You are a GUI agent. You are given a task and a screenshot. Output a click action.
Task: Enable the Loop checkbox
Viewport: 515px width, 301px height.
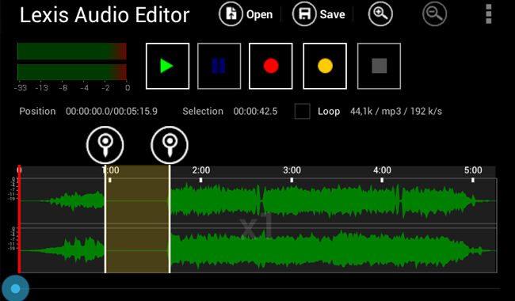[302, 111]
